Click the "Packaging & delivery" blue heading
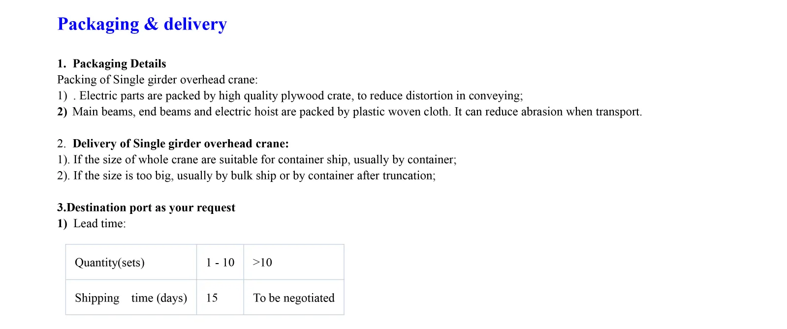 point(142,24)
